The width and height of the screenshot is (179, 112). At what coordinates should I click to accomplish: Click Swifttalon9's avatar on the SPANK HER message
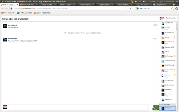tap(5, 26)
